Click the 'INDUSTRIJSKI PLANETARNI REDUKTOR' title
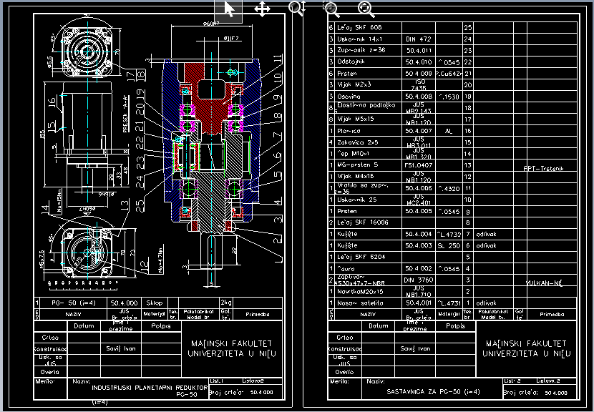Image resolution: width=594 pixels, height=412 pixels. [x=150, y=388]
